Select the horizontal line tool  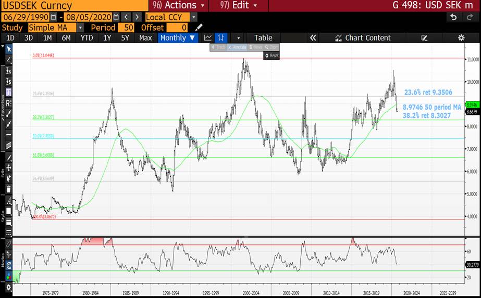pyautogui.click(x=8, y=135)
